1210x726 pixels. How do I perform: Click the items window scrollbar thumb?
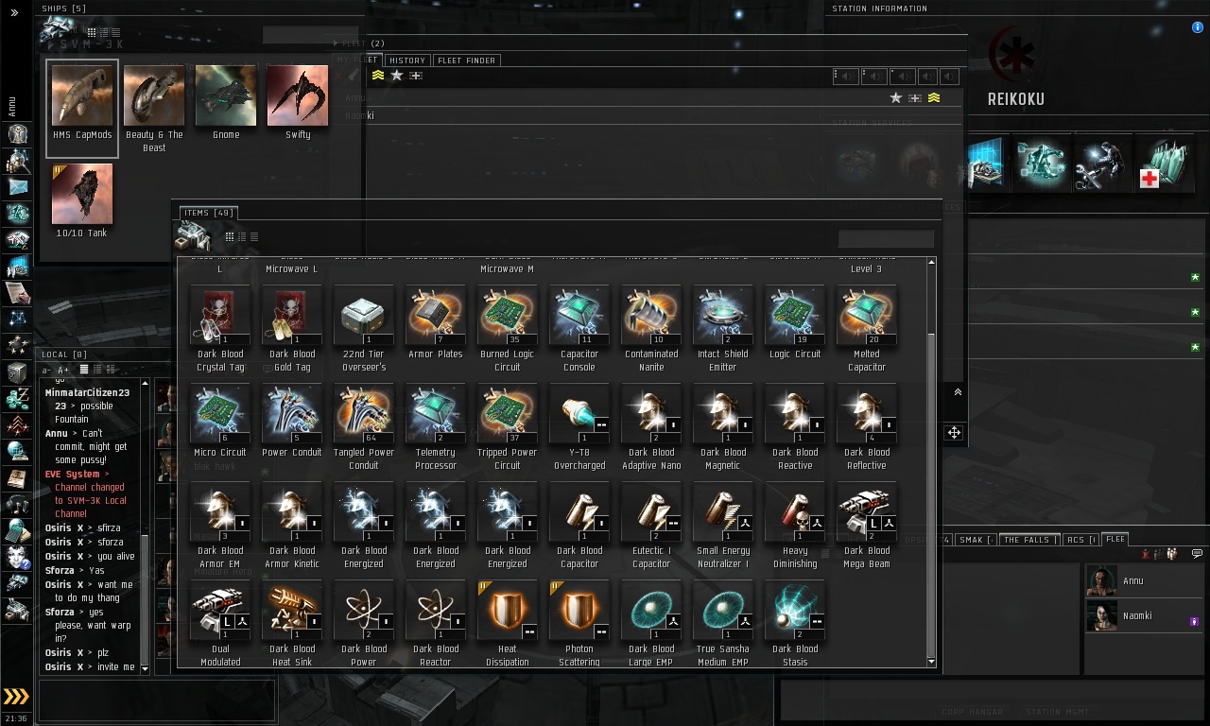tap(931, 493)
